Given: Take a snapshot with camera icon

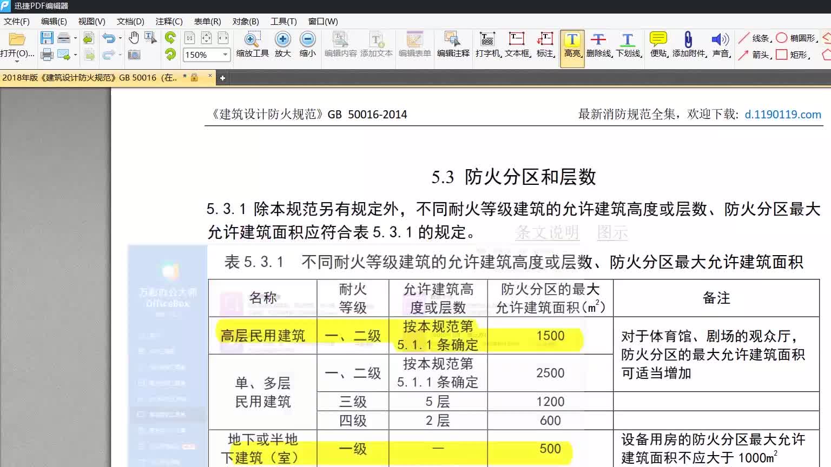Looking at the screenshot, I should point(134,55).
